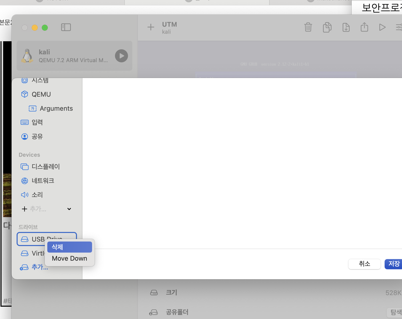Toggle the UTM sidebar with the sidebar icon

tap(66, 27)
